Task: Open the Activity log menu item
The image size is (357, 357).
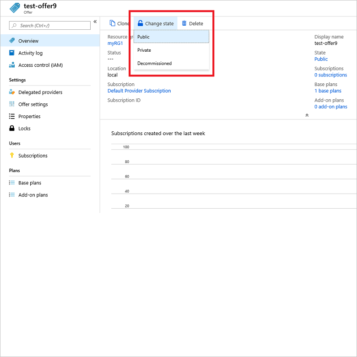Action: pos(50,53)
